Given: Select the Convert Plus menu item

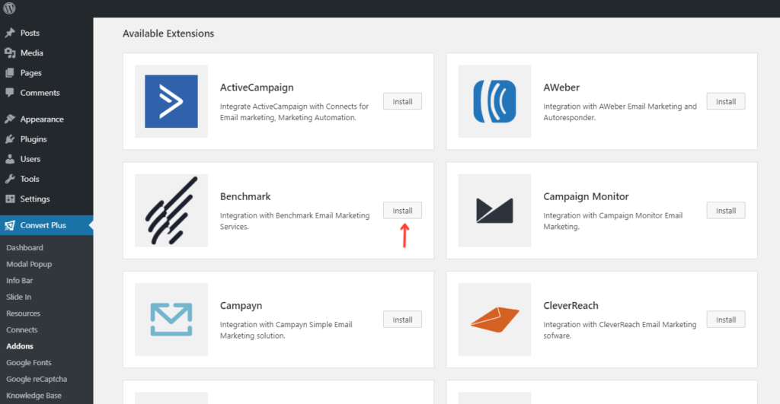Looking at the screenshot, I should [x=46, y=225].
